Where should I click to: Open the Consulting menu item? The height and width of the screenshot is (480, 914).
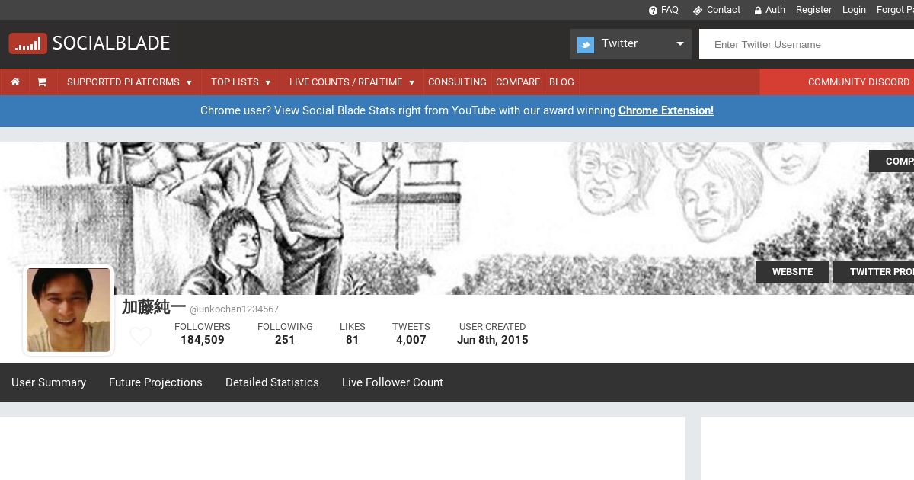coord(457,82)
